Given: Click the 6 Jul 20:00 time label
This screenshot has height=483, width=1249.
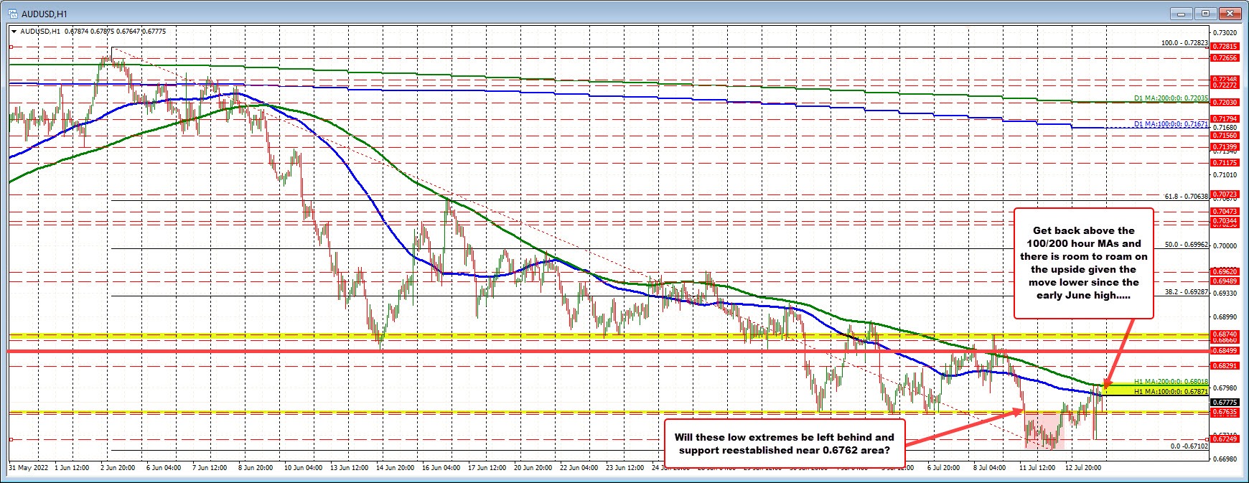Looking at the screenshot, I should pyautogui.click(x=944, y=466).
